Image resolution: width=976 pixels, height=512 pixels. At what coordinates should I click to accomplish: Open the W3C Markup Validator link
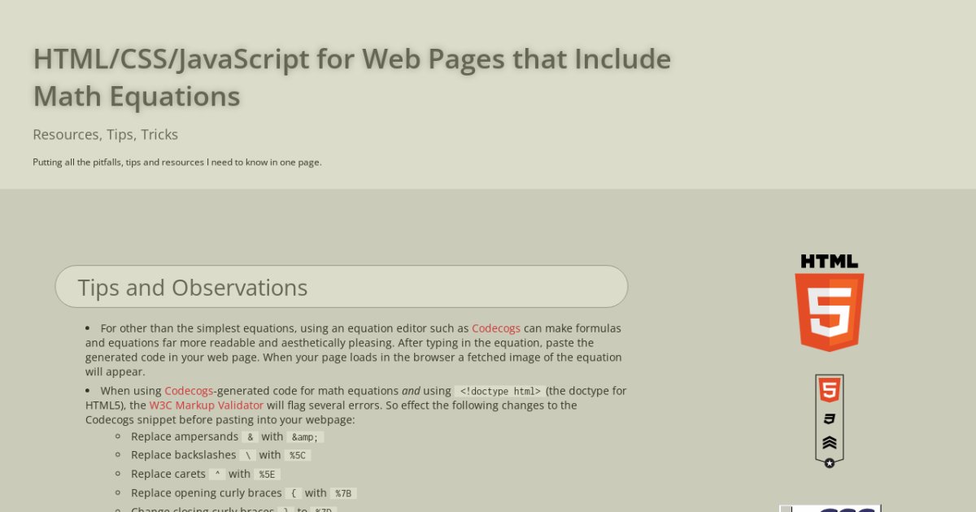tap(207, 406)
